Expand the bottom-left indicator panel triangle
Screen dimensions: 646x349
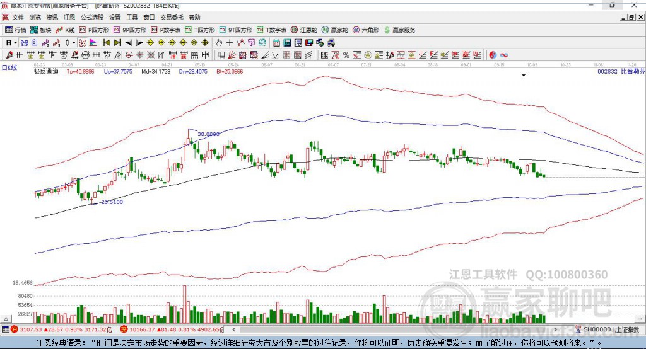[6, 319]
